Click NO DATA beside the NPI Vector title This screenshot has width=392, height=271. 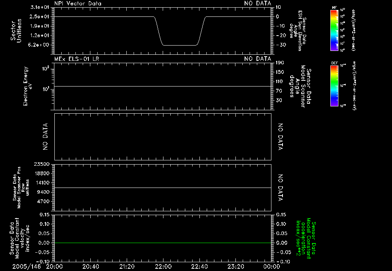point(258,3)
